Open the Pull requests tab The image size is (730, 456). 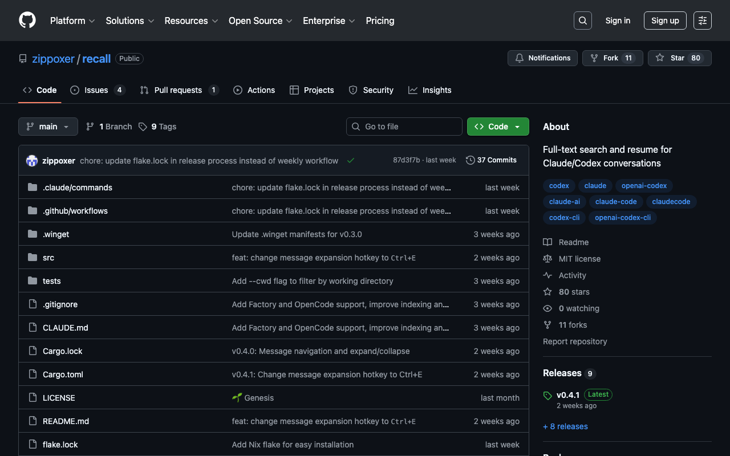pyautogui.click(x=179, y=90)
